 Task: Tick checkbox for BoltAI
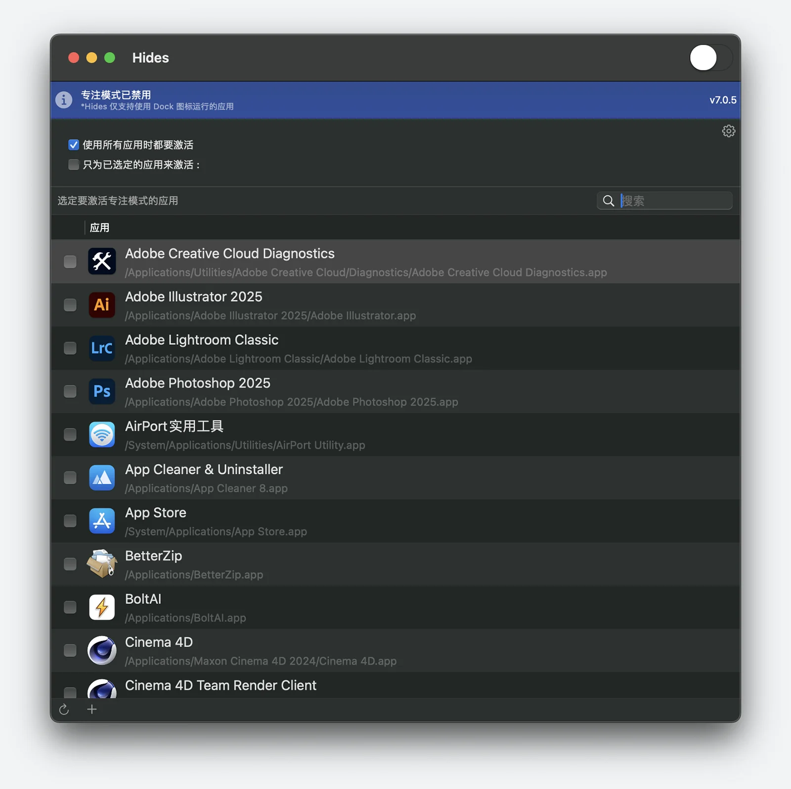pos(70,607)
